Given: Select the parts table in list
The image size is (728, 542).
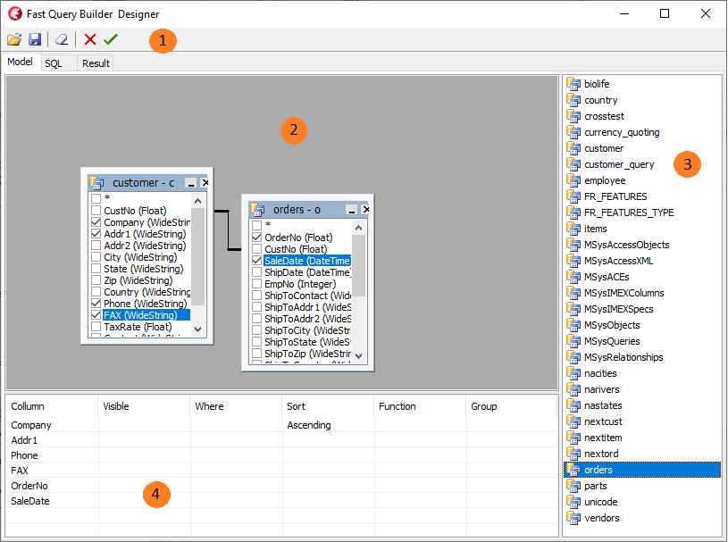Looking at the screenshot, I should 595,486.
